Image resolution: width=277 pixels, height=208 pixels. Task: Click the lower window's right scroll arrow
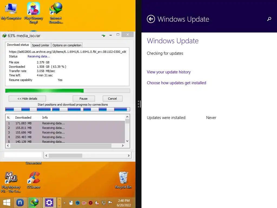[x=128, y=155]
